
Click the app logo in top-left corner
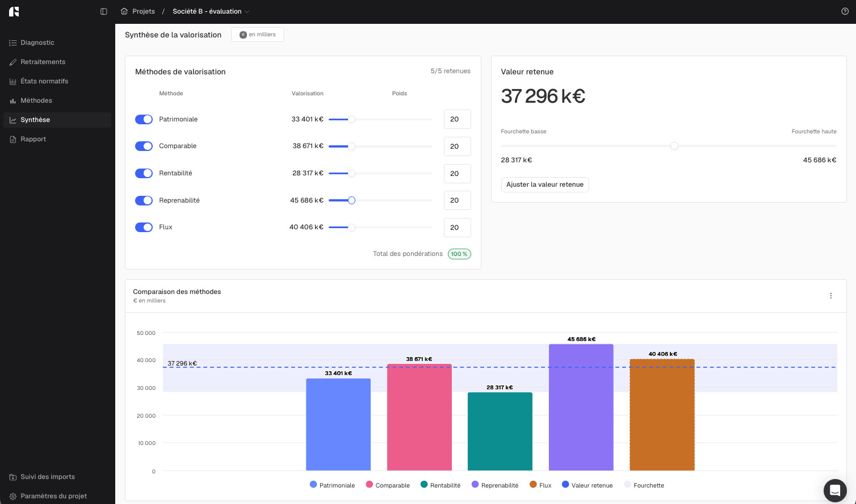[14, 11]
